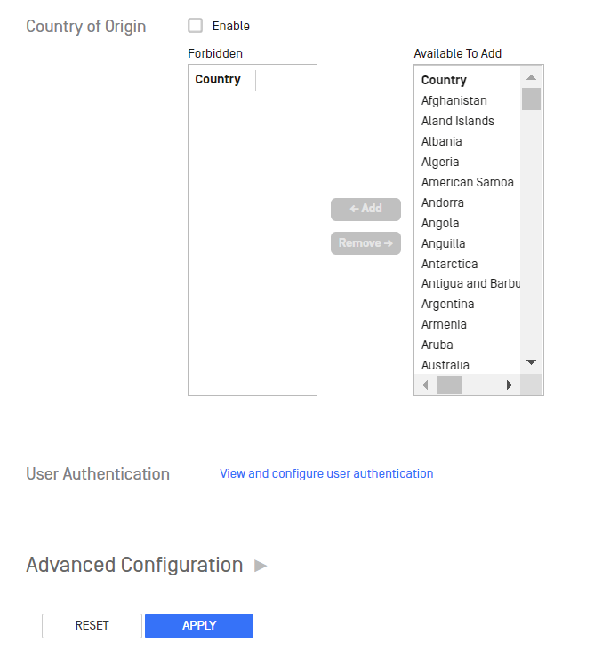594x666 pixels.
Task: Select Albania from the available countries
Action: click(x=441, y=141)
